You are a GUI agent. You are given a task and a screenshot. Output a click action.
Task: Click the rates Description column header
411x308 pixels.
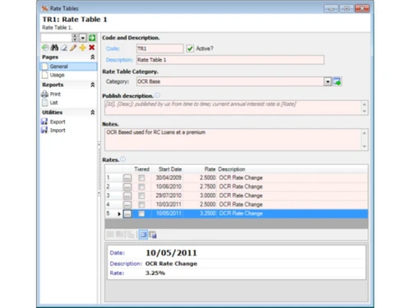pos(232,169)
